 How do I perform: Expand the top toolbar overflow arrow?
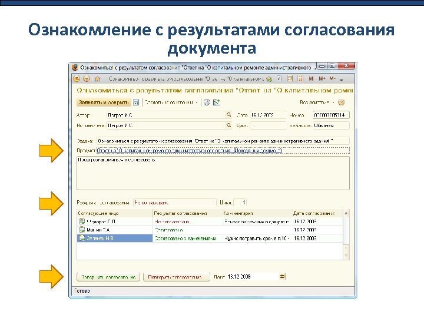click(342, 79)
